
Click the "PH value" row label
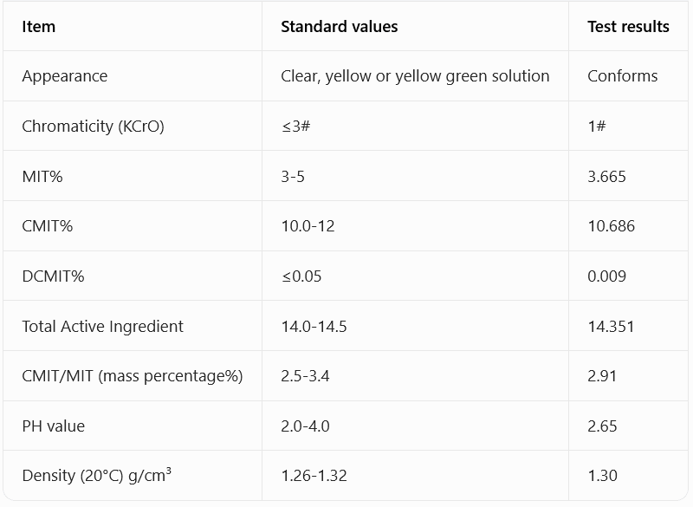click(54, 426)
